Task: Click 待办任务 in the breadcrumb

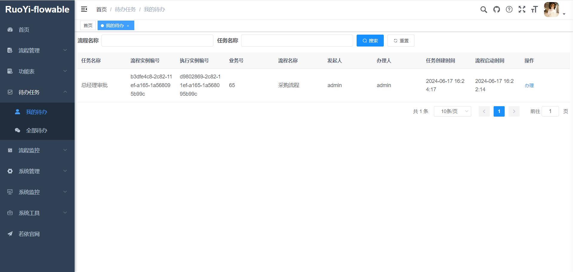Action: click(x=125, y=9)
